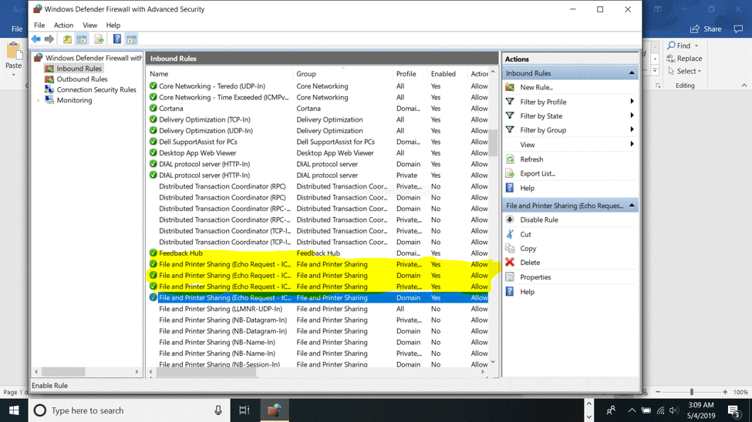The height and width of the screenshot is (422, 752).
Task: Select Core Networking - Teredo (UDP-In) rule
Action: pyautogui.click(x=318, y=86)
